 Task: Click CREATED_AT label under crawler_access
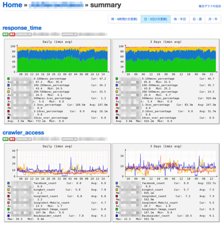point(24,139)
